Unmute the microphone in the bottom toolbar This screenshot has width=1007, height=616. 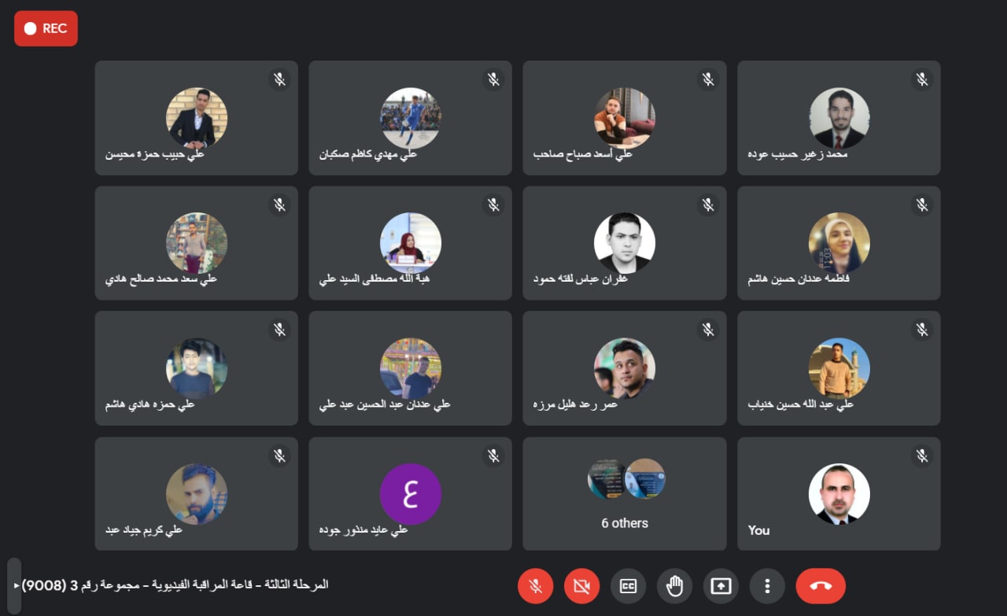point(535,586)
